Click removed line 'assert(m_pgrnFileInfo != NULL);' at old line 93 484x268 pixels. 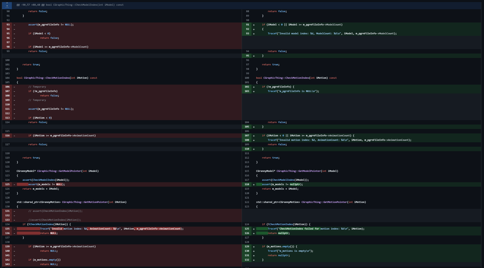point(51,25)
